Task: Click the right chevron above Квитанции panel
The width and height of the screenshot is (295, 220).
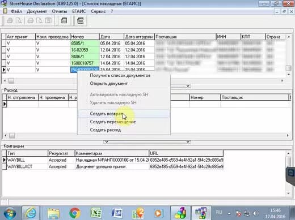Action: 188,142
